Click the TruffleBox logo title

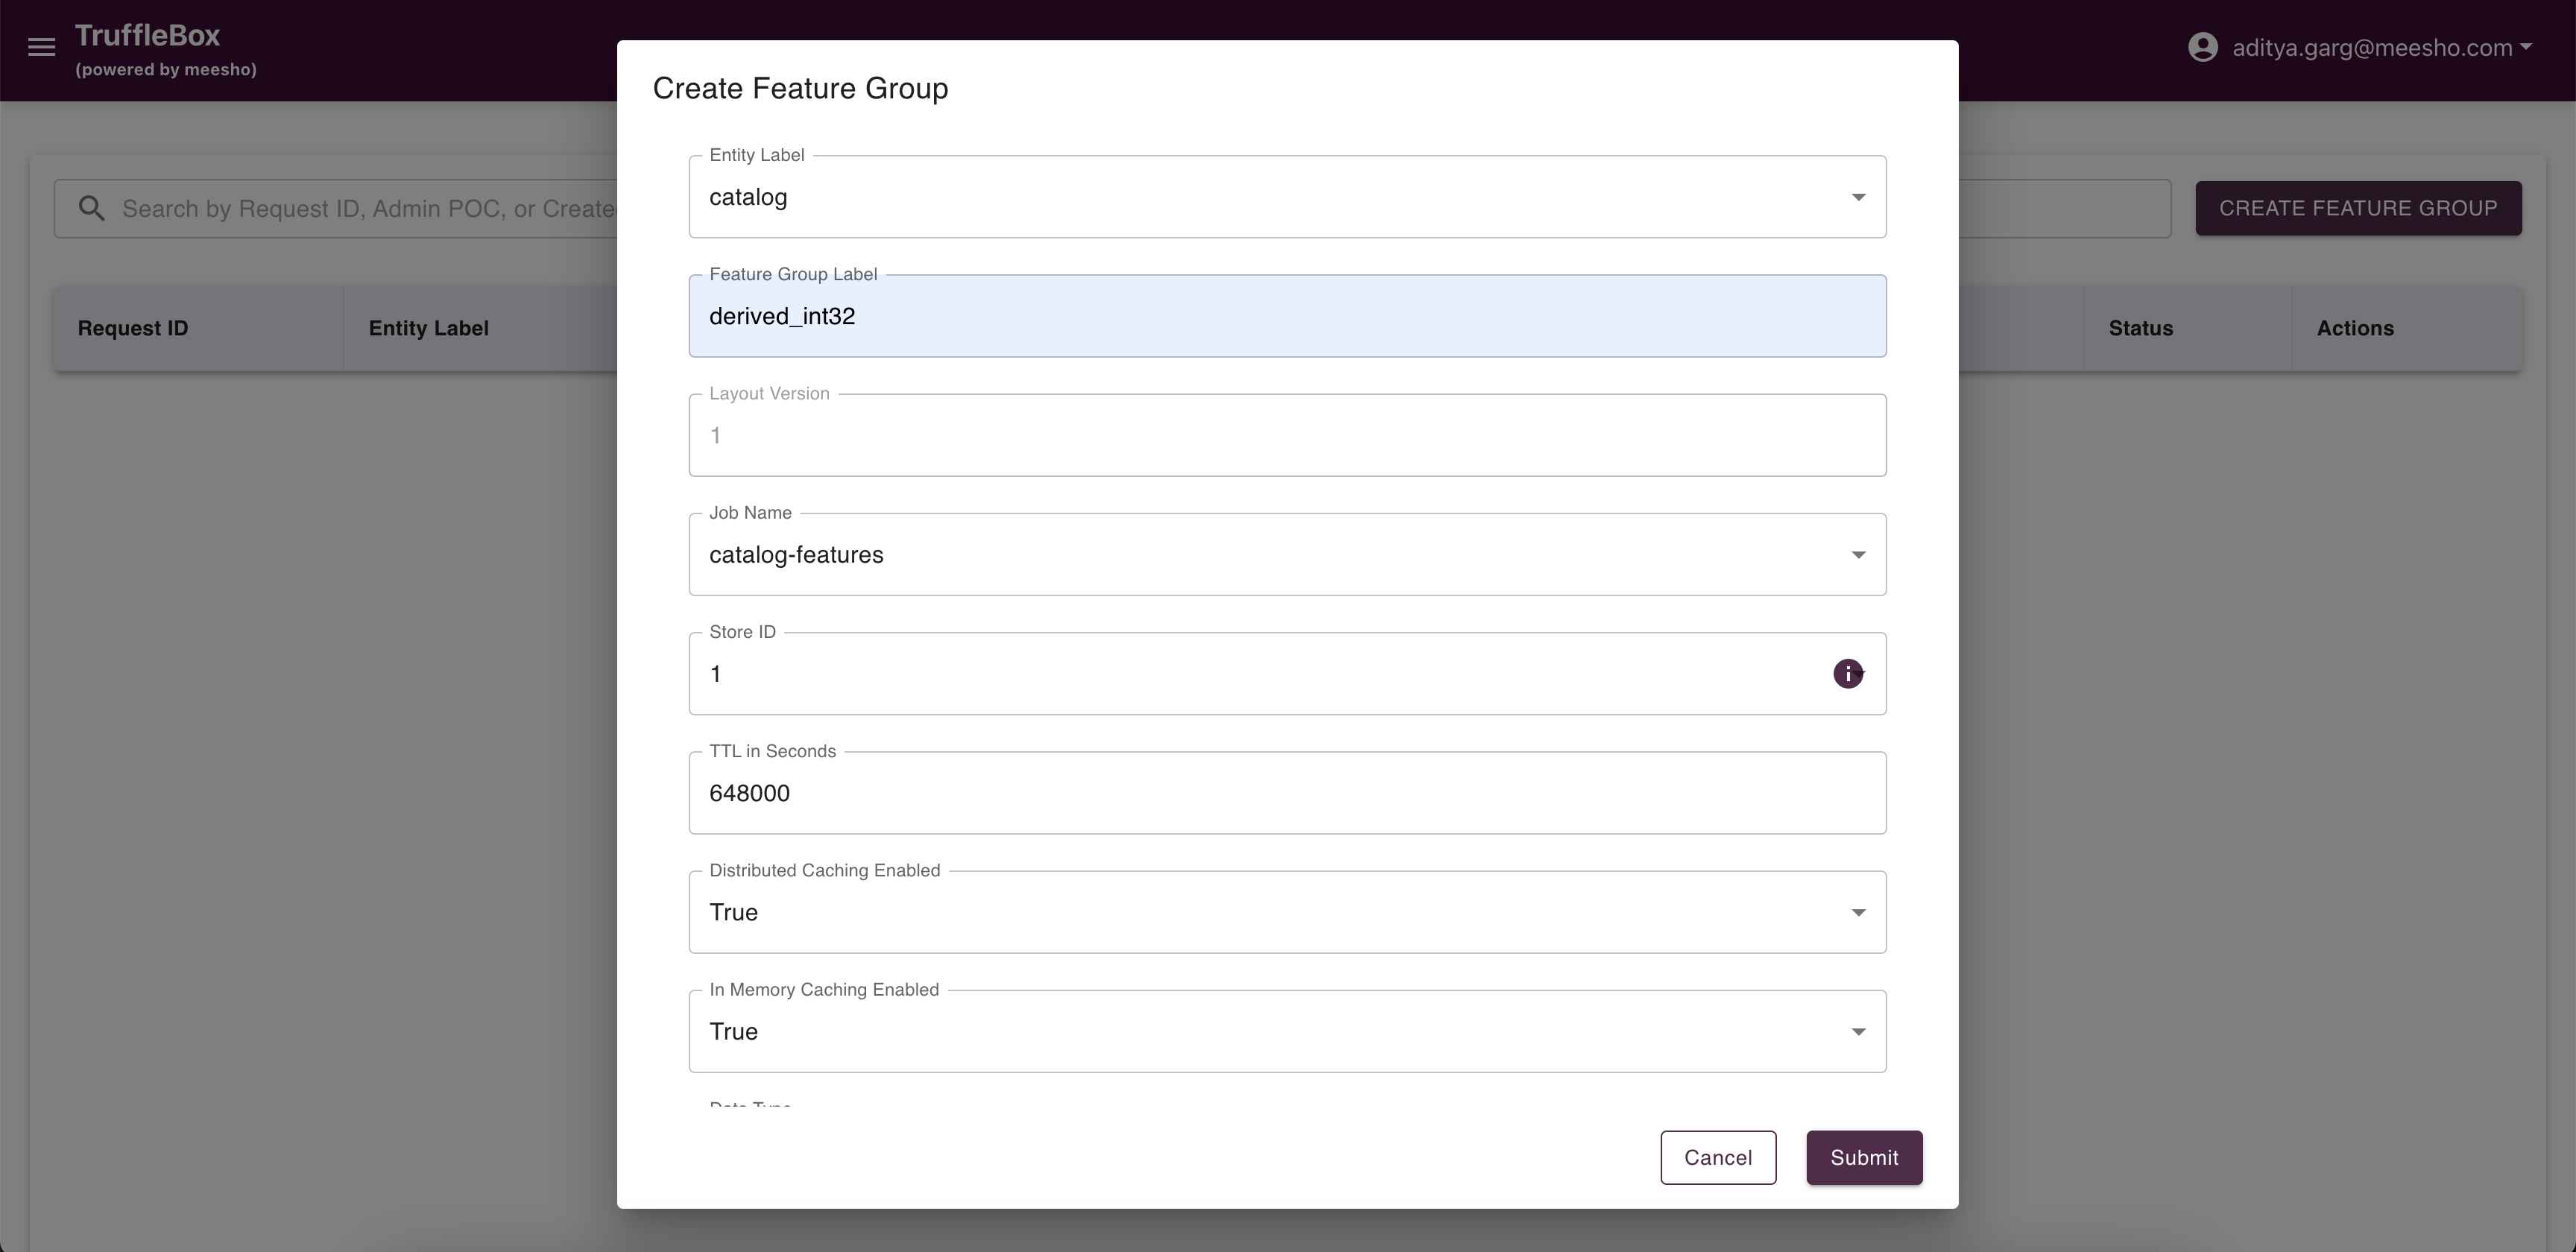point(147,36)
